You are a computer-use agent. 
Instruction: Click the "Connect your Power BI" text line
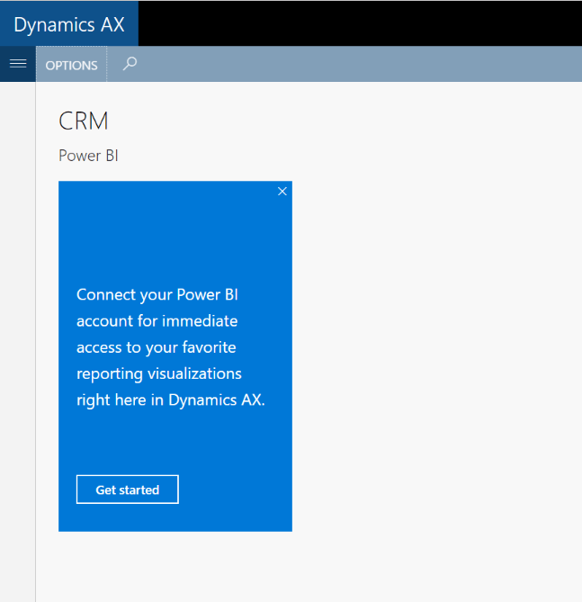(157, 294)
